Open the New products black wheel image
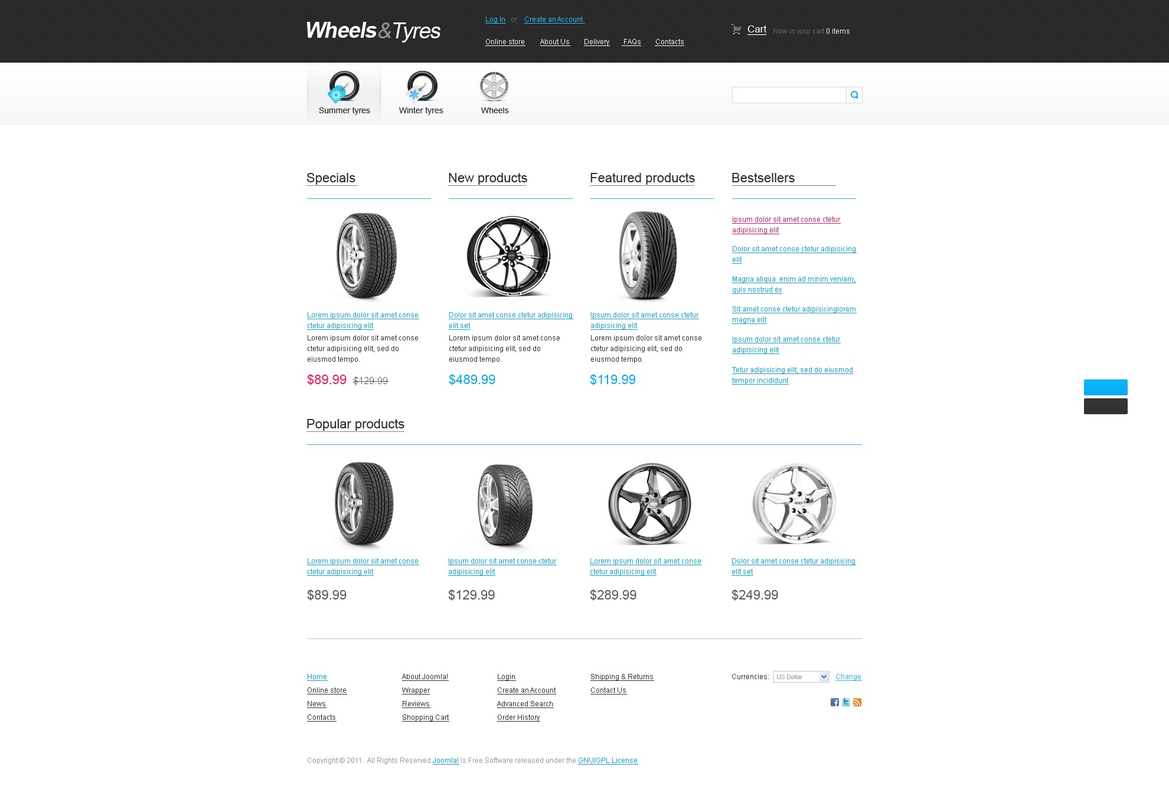This screenshot has height=806, width=1169. click(508, 255)
